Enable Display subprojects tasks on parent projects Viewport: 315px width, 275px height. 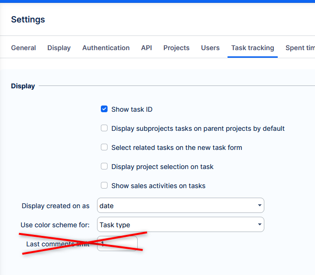tap(104, 128)
